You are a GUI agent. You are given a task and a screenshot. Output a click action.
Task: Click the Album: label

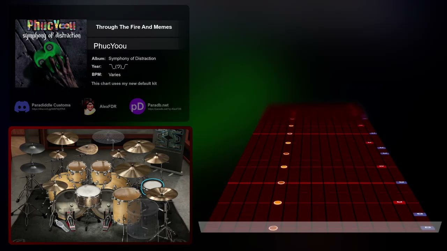click(x=98, y=58)
